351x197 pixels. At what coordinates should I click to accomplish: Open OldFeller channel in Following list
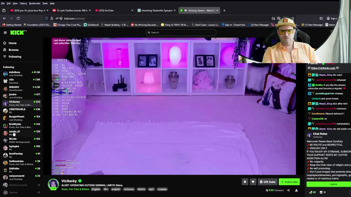(x=22, y=170)
